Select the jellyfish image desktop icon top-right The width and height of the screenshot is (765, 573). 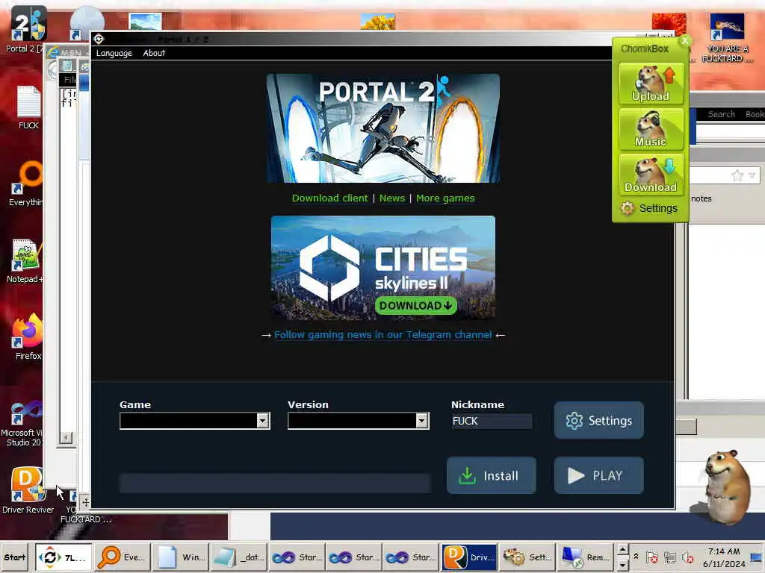[727, 38]
